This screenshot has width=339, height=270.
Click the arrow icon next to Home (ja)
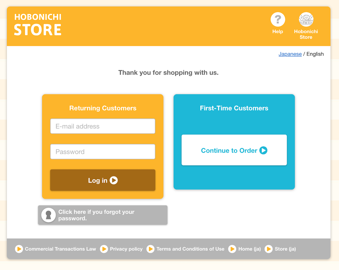pos(232,249)
